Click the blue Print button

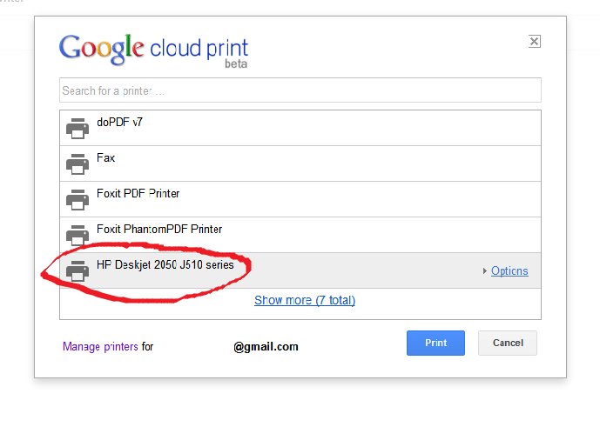coord(435,343)
